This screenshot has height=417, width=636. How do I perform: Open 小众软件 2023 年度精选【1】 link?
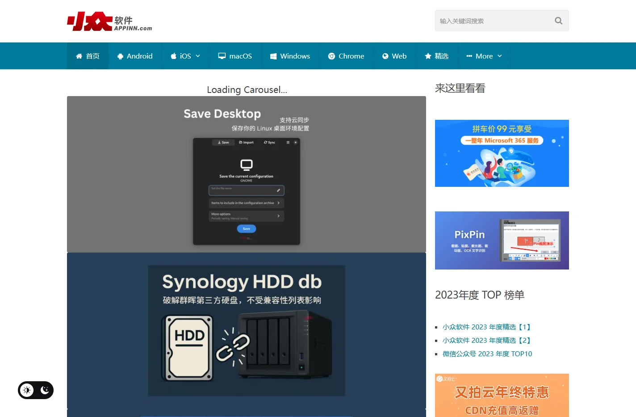[487, 327]
